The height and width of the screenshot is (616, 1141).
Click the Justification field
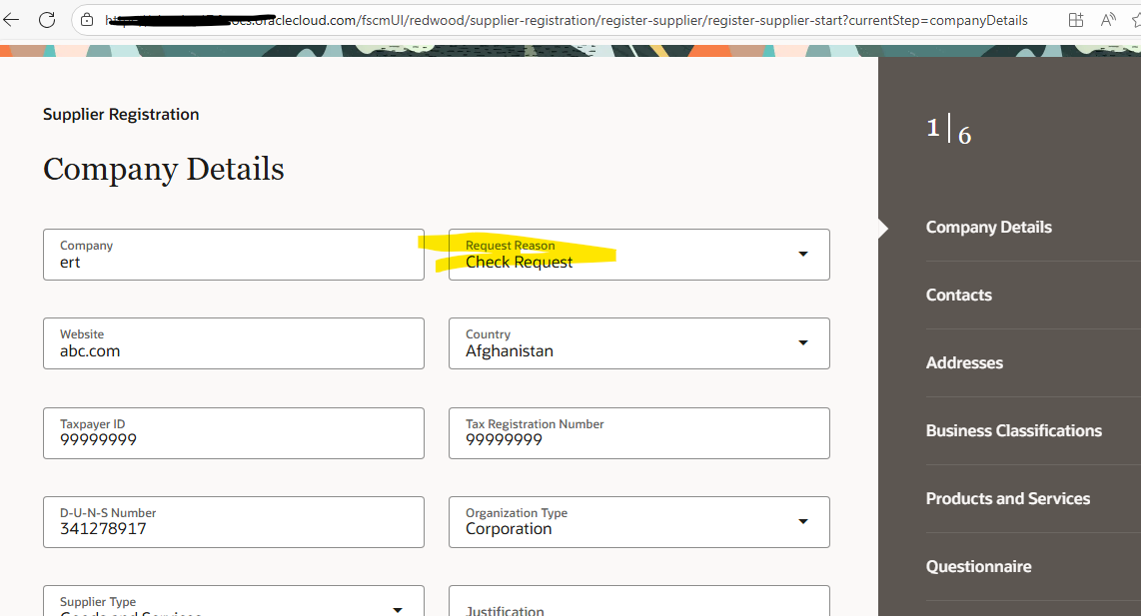point(638,601)
